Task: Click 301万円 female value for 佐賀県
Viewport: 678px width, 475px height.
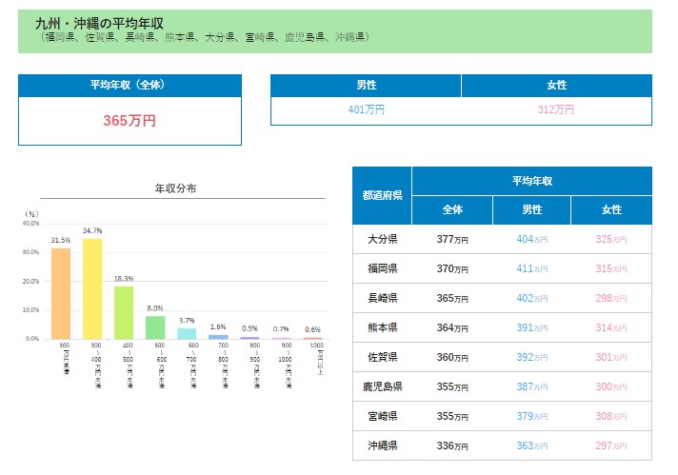Action: [611, 357]
